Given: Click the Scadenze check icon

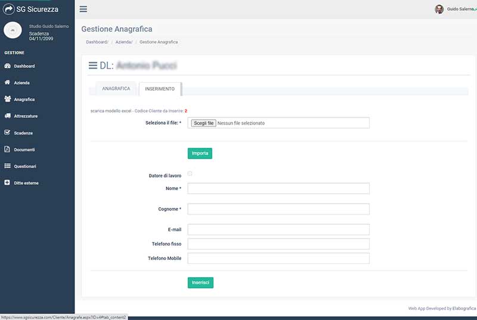Looking at the screenshot, I should pos(7,132).
